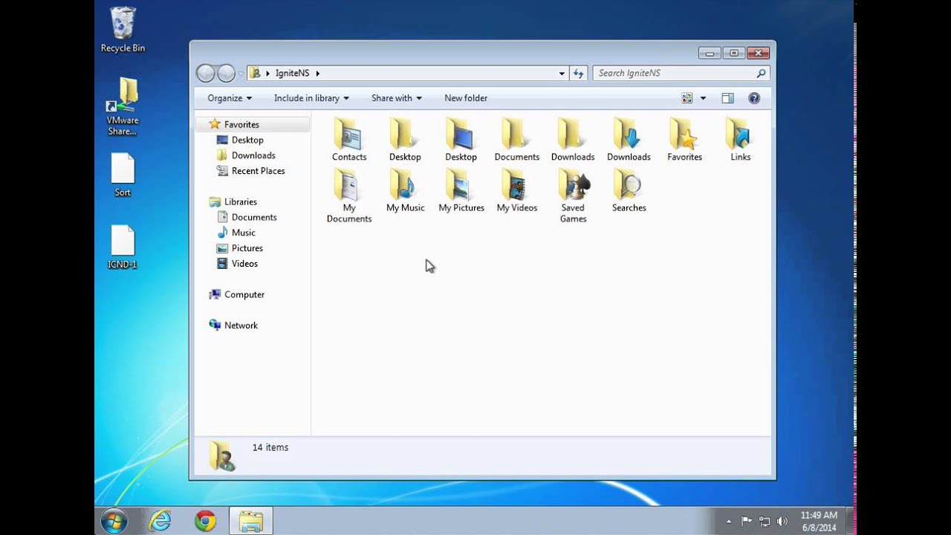The width and height of the screenshot is (951, 535).
Task: Go forward with the Forward arrow button
Action: pyautogui.click(x=226, y=73)
